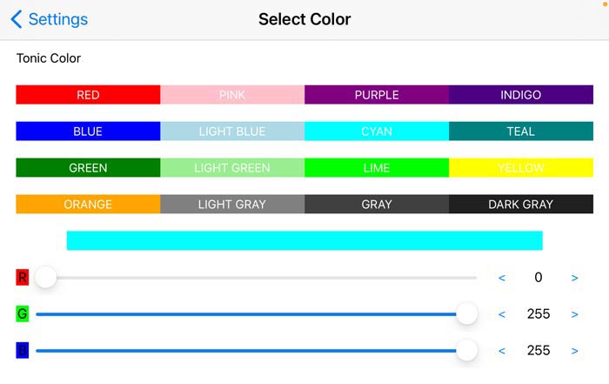Click the cyan color preview bar
Image resolution: width=609 pixels, height=384 pixels.
click(304, 240)
